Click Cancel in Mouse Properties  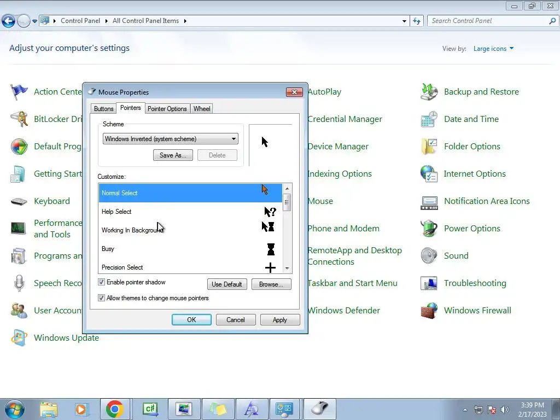pyautogui.click(x=236, y=319)
